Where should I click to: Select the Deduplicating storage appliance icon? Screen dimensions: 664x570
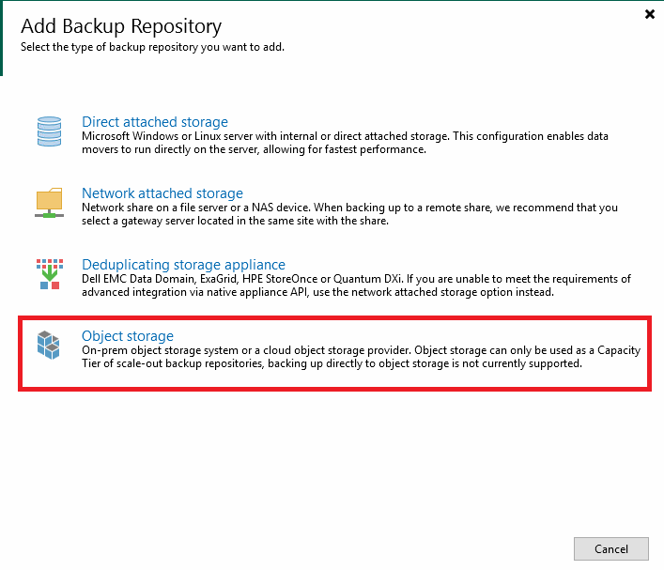(x=50, y=274)
